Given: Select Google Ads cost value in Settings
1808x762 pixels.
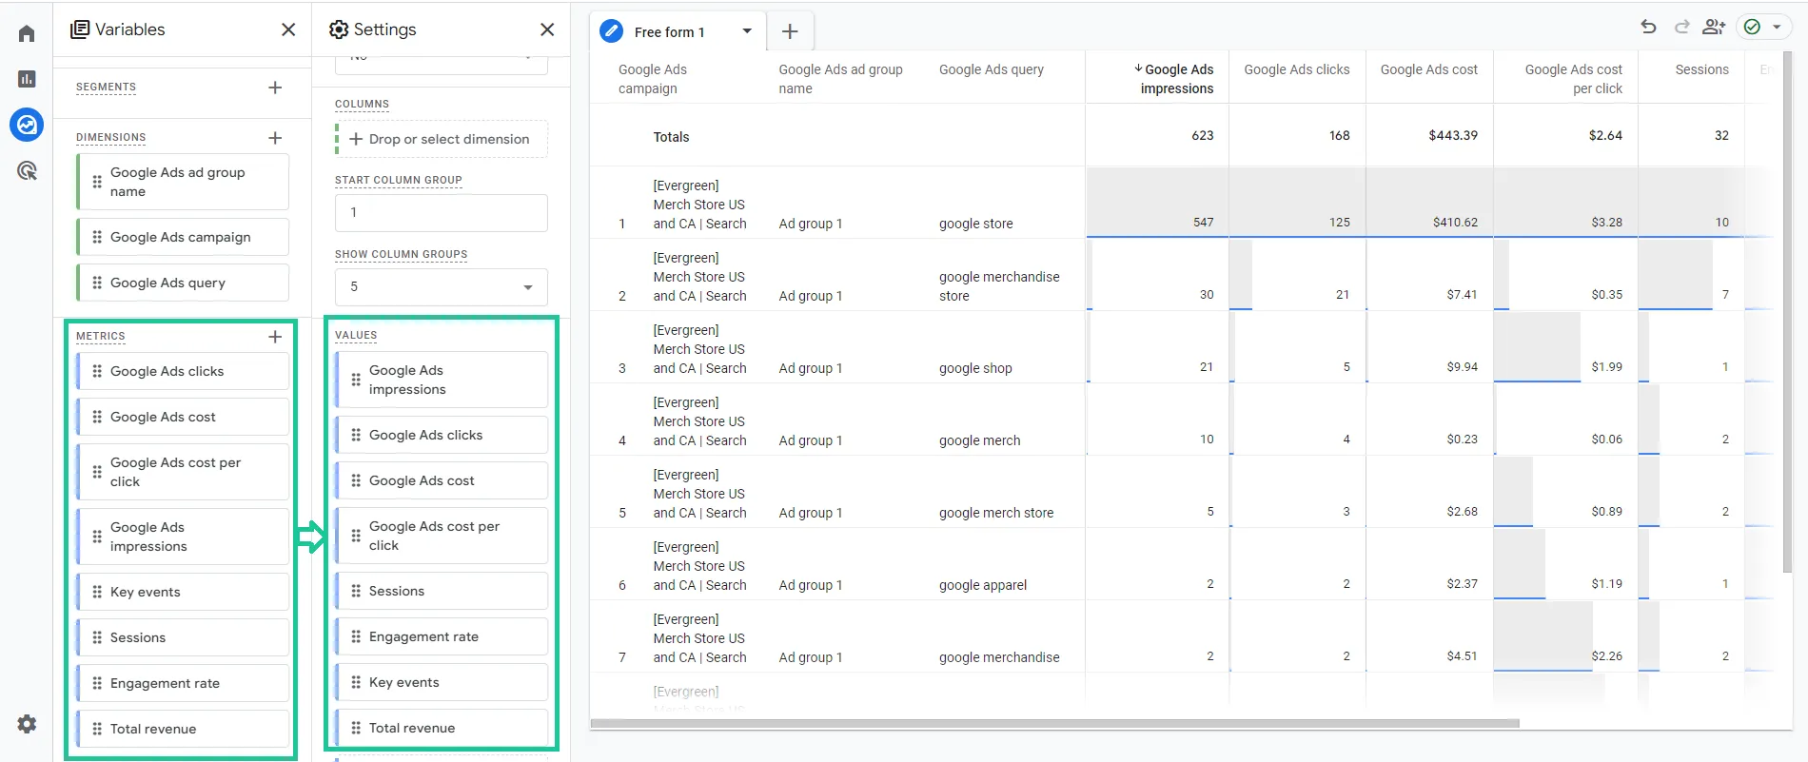Looking at the screenshot, I should point(442,480).
